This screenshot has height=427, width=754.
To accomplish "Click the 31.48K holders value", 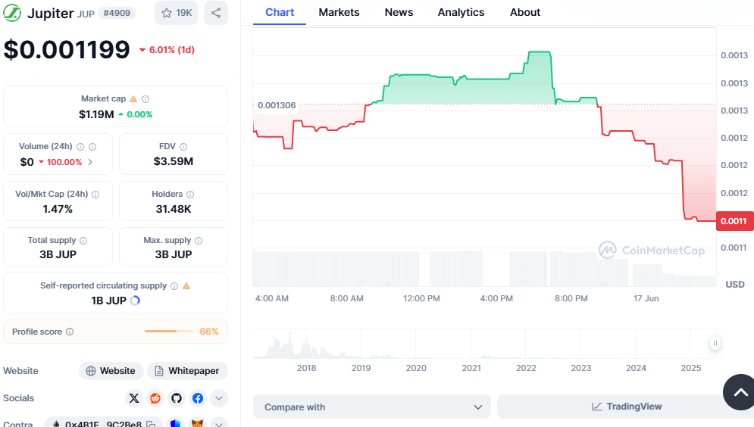I will coord(173,209).
